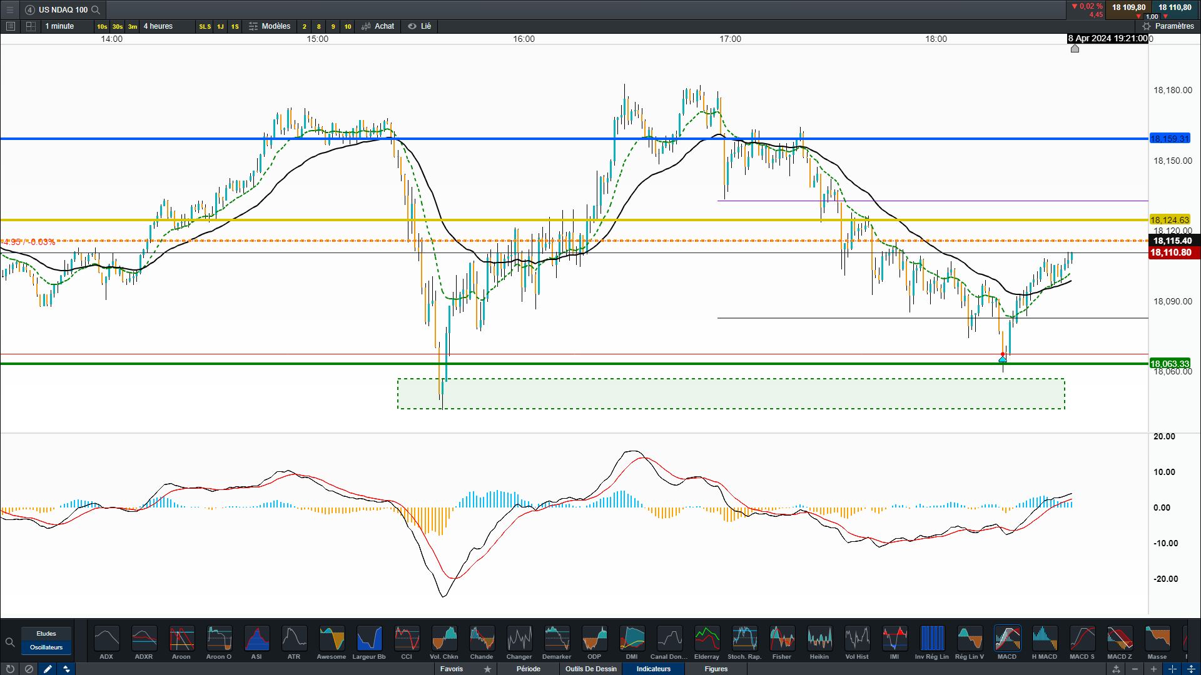This screenshot has width=1201, height=675.
Task: Switch to the Figures tab
Action: (x=716, y=669)
